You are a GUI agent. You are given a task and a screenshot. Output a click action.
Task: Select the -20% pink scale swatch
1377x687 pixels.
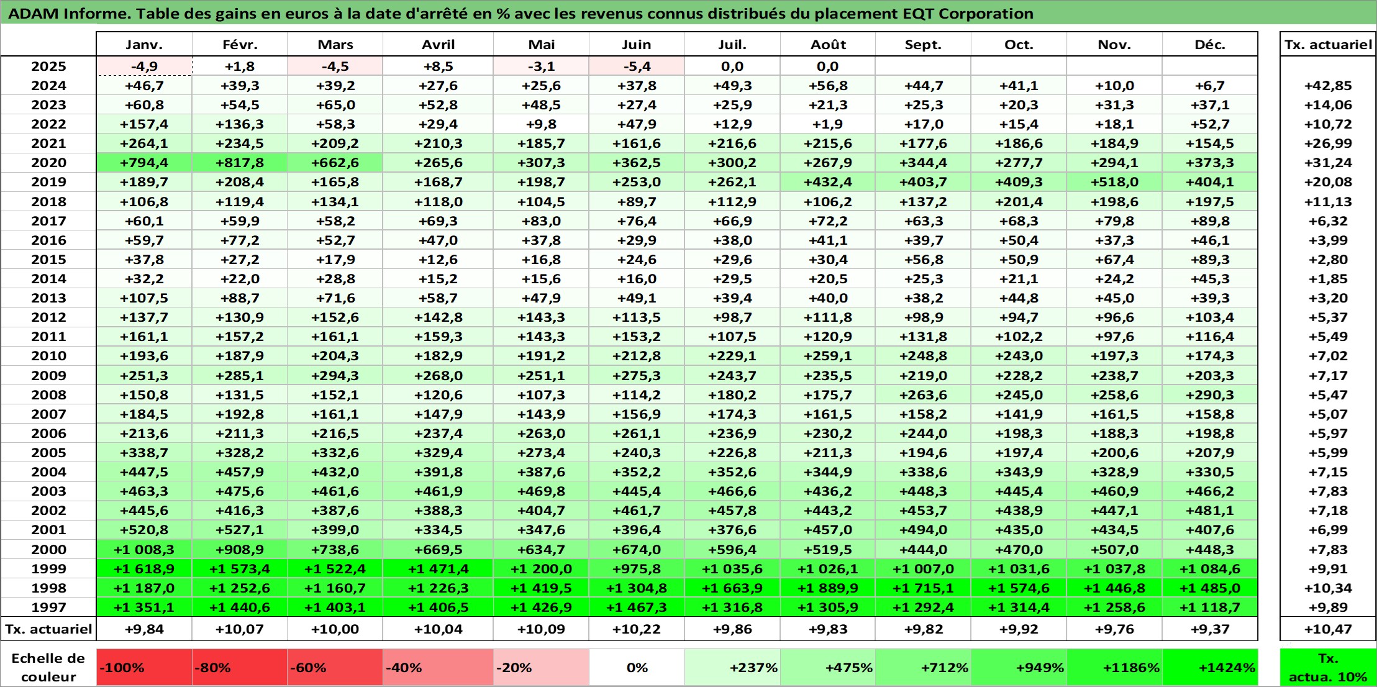[x=541, y=668]
